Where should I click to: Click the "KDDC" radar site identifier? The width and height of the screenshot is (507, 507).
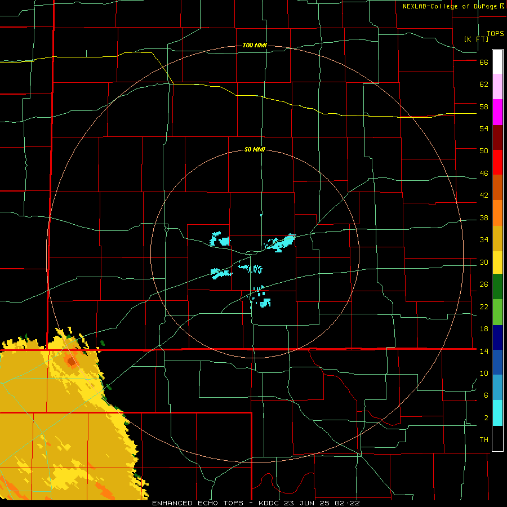click(270, 503)
